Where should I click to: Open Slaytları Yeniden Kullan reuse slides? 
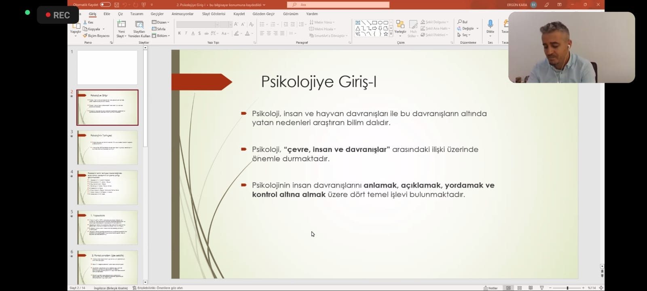[139, 29]
